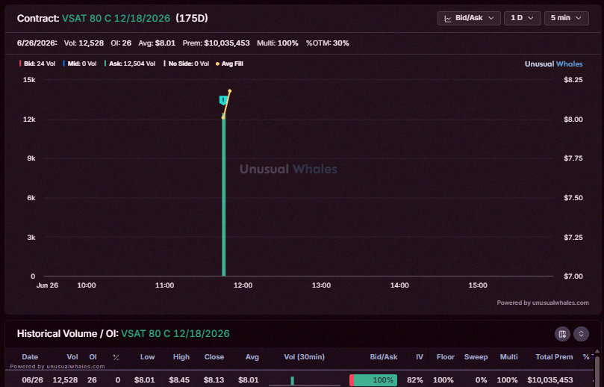The width and height of the screenshot is (604, 387).
Task: Sort by the Bid/Ask column header
Action: [384, 357]
